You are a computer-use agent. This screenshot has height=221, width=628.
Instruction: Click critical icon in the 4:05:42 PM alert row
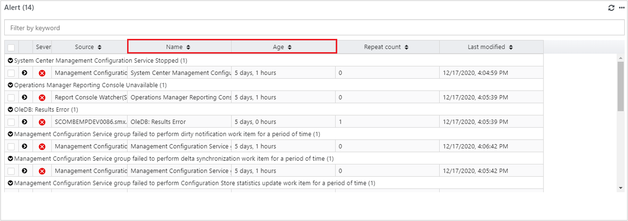point(42,171)
